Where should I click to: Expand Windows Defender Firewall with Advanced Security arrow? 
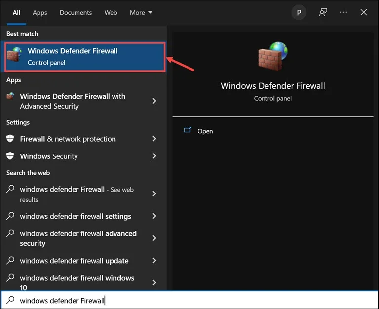154,101
